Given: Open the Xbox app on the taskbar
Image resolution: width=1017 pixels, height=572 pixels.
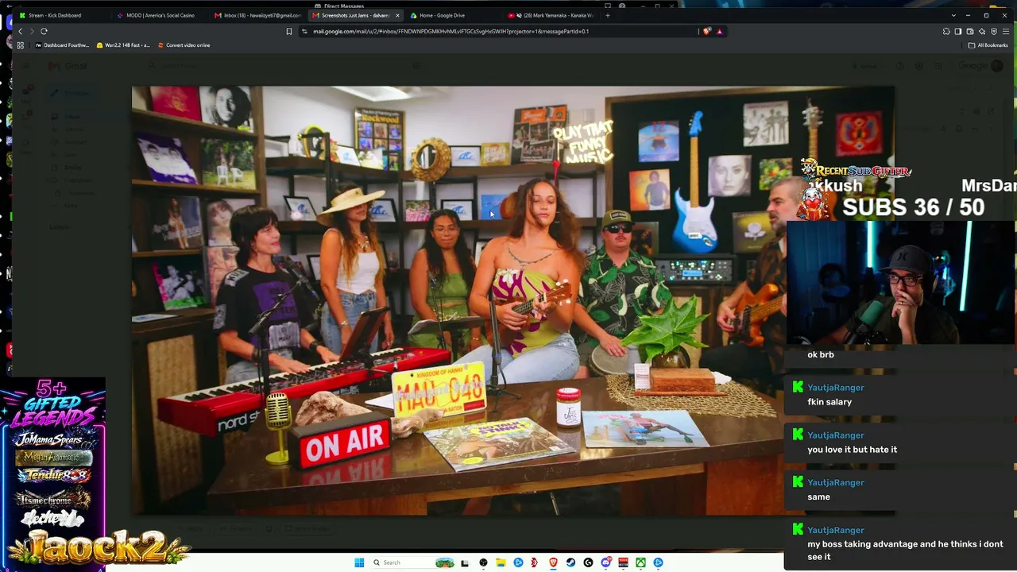Looking at the screenshot, I should [x=640, y=562].
